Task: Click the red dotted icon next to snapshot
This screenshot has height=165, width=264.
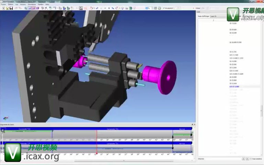Action: click(x=86, y=8)
